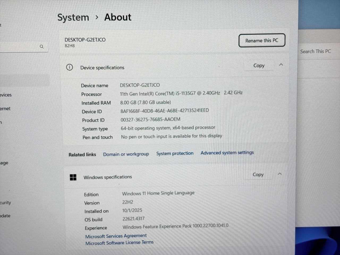Click the Experience label
The height and width of the screenshot is (255, 340).
click(x=96, y=228)
